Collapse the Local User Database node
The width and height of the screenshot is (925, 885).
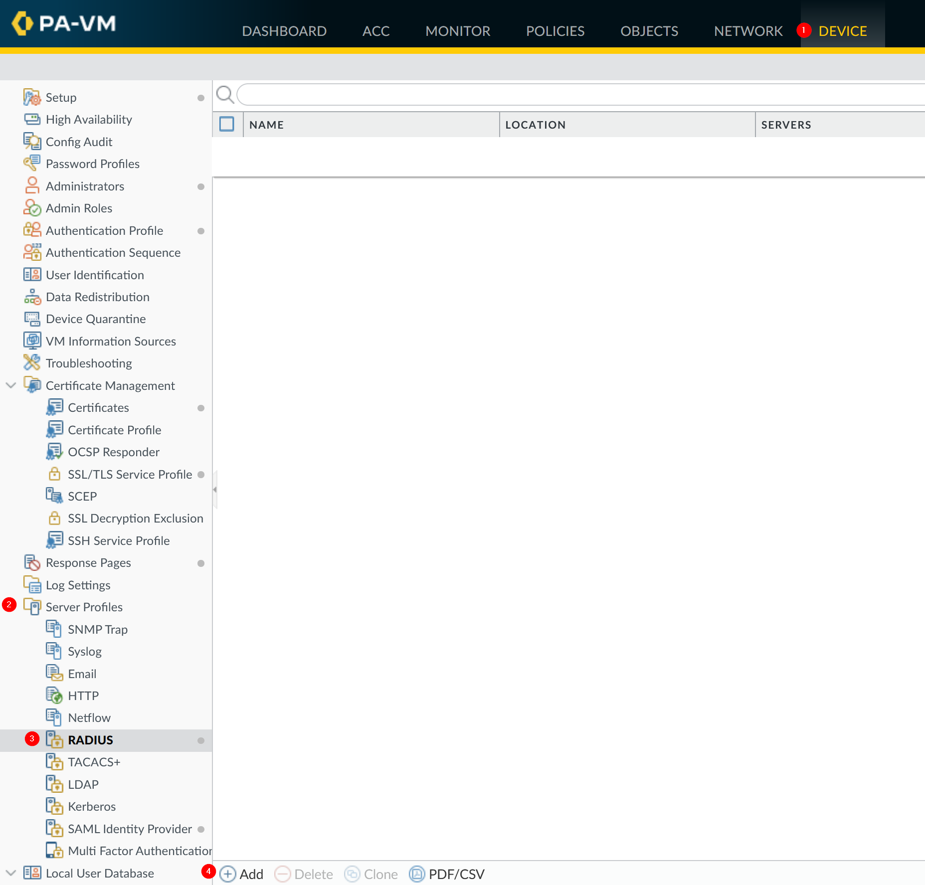pos(11,873)
